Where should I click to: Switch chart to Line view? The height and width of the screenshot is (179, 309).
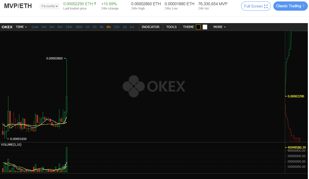[x=35, y=27]
